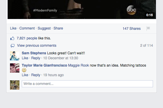
Task: Share the post via Share link
Action: click(58, 28)
